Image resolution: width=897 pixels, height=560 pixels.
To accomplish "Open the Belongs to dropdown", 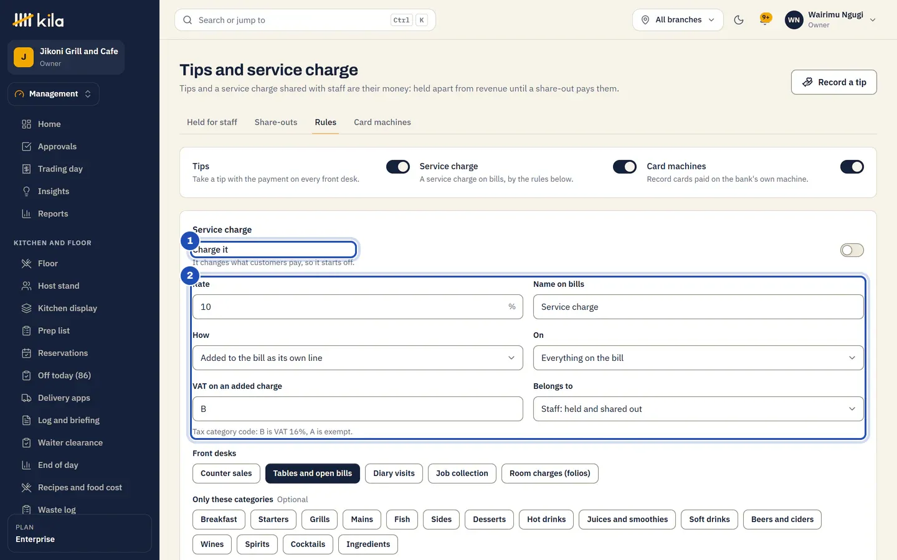I will coord(698,409).
